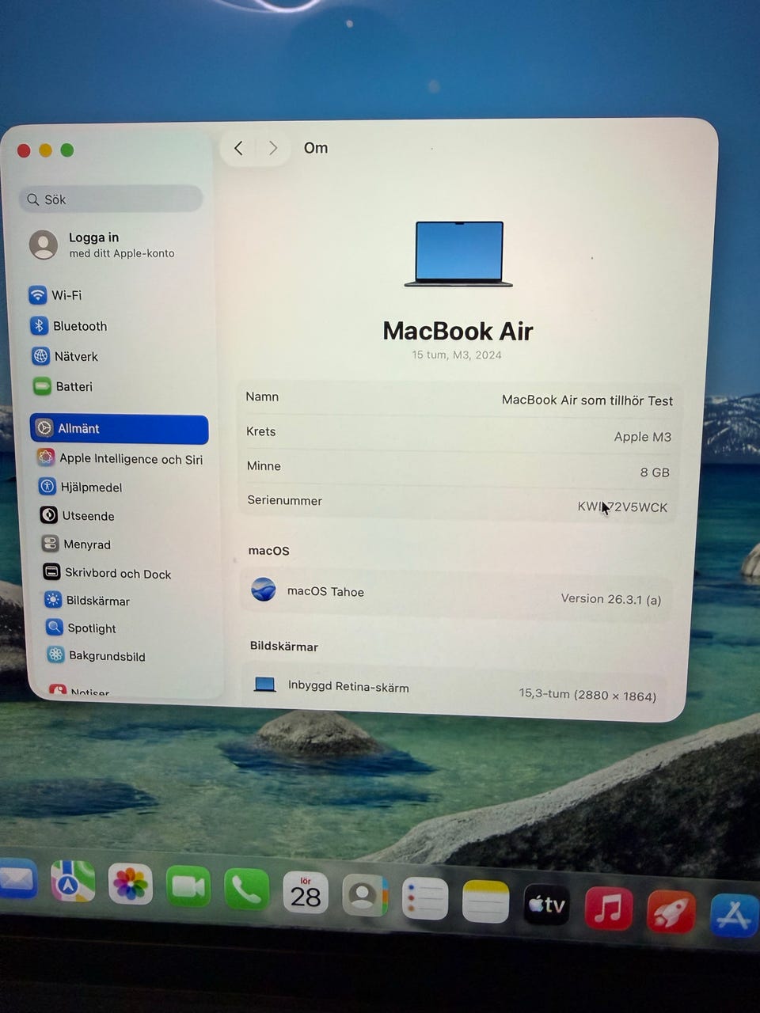Image resolution: width=760 pixels, height=1013 pixels.
Task: Go forward with the right chevron
Action: 273,148
